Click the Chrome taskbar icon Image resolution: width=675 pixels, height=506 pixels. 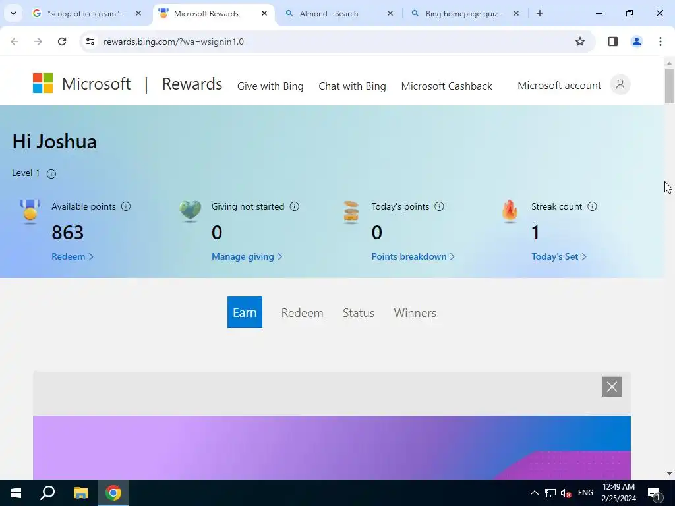[x=113, y=493]
